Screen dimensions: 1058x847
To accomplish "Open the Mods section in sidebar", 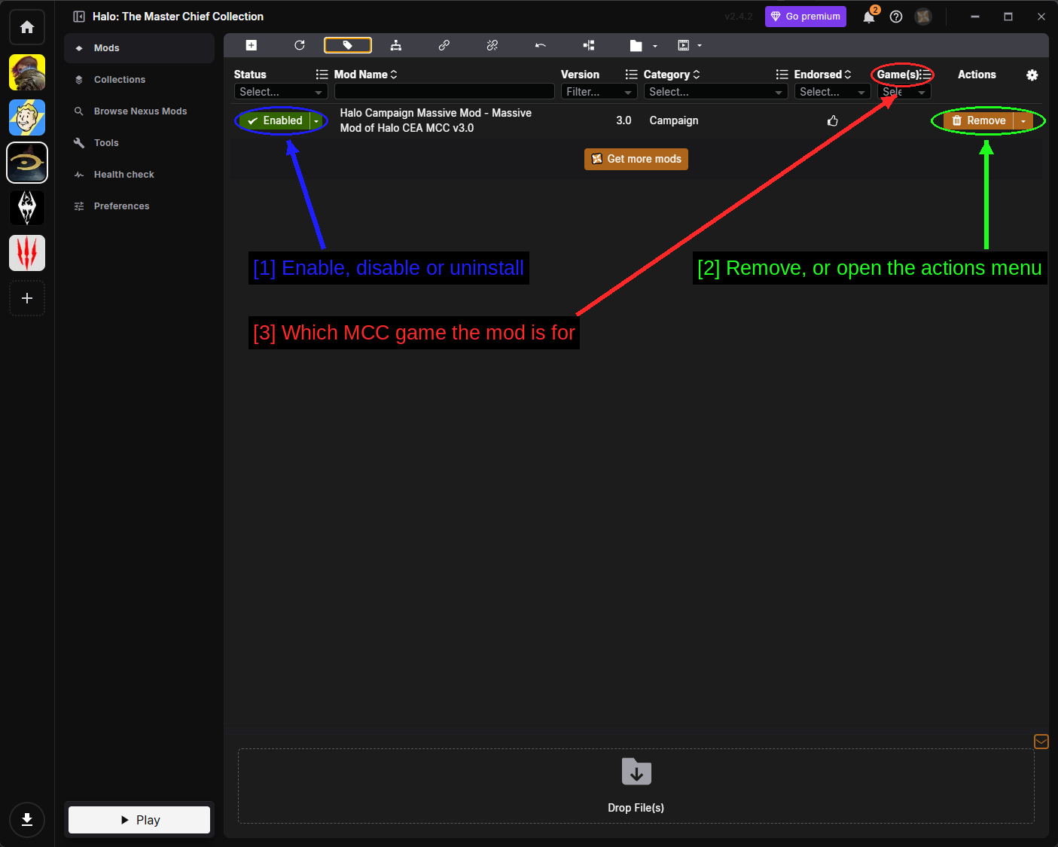I will tap(139, 48).
